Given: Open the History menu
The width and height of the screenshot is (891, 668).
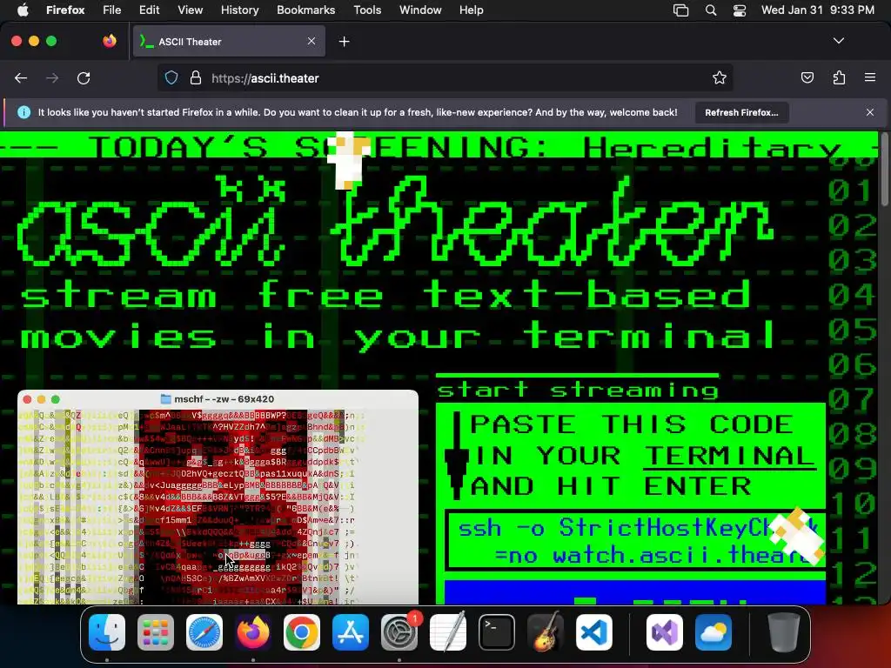Looking at the screenshot, I should coord(239,10).
